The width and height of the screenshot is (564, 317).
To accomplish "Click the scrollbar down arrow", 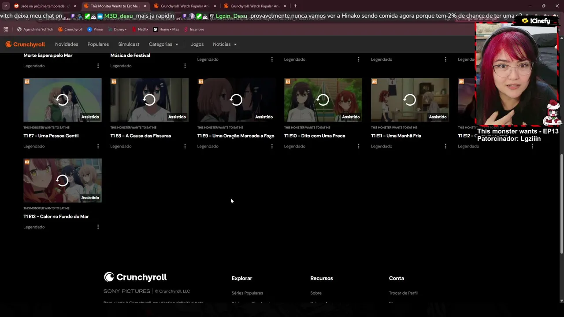I will click(561, 301).
